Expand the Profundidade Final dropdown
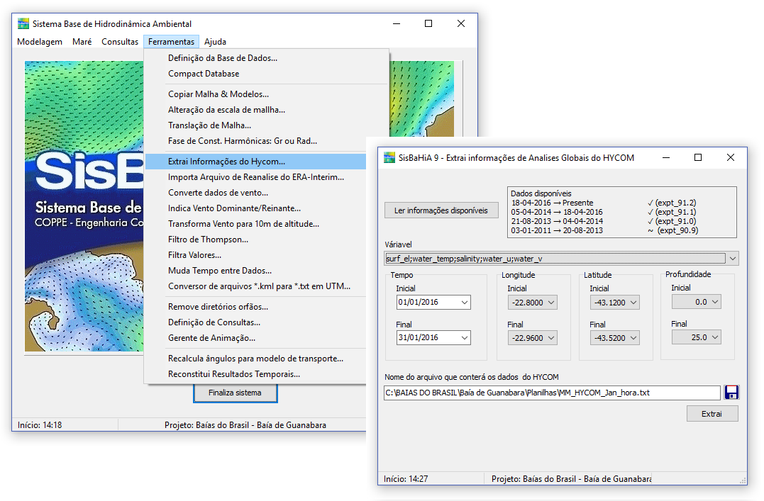This screenshot has height=501, width=764. 715,337
